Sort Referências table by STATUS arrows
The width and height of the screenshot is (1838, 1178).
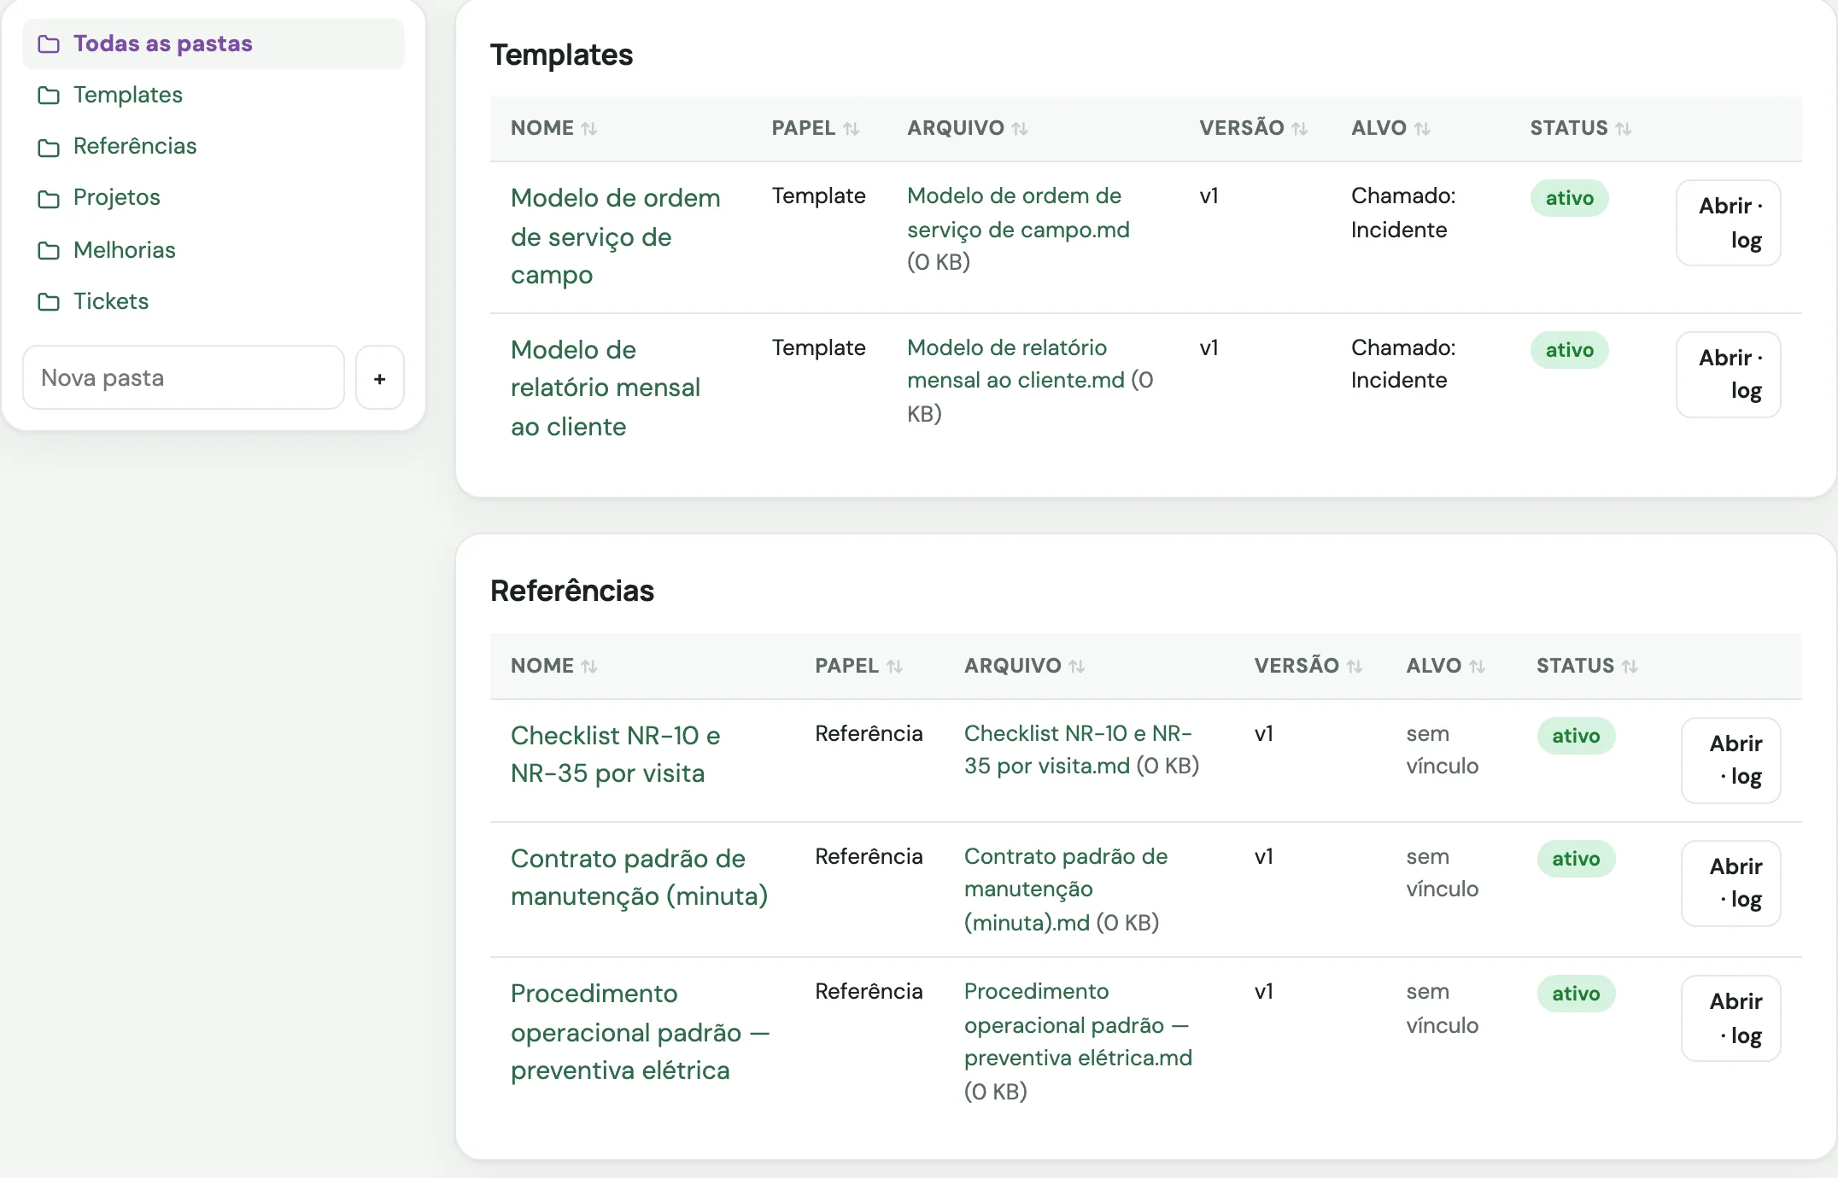[1630, 667]
